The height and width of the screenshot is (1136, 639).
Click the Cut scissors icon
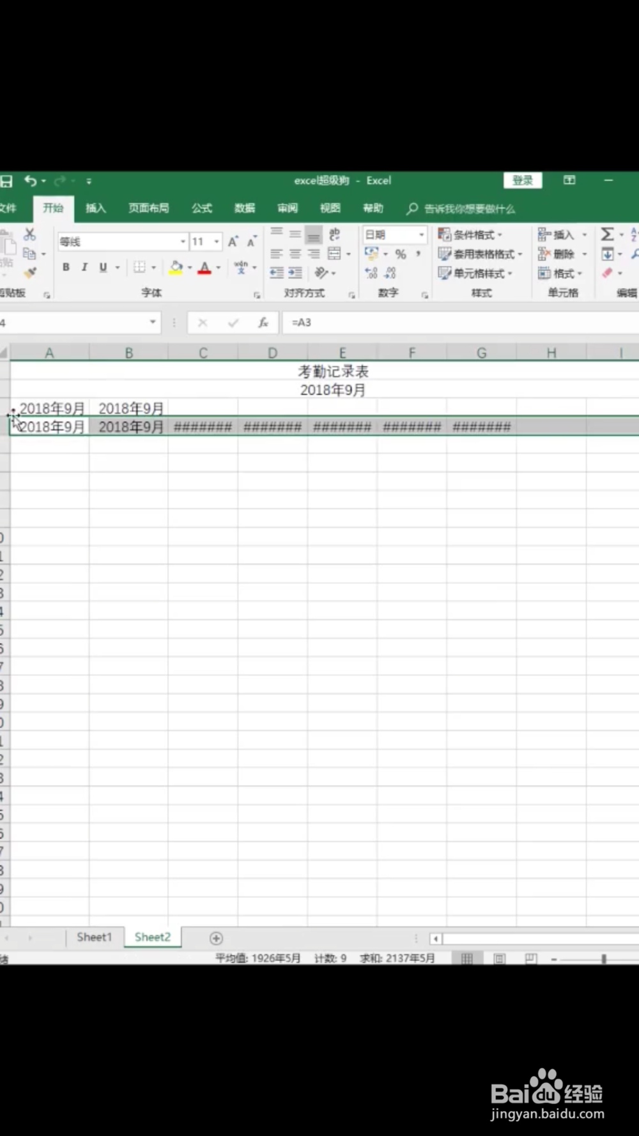pyautogui.click(x=29, y=234)
